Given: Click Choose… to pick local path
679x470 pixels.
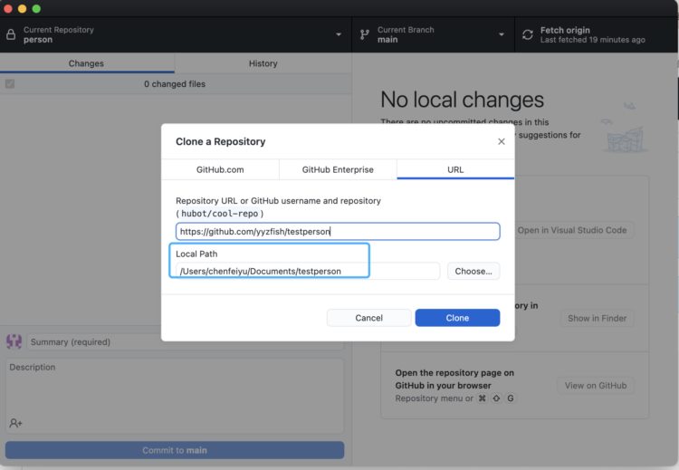Looking at the screenshot, I should click(x=473, y=271).
